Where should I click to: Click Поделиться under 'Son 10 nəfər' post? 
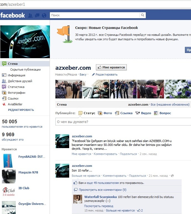(137, 176)
